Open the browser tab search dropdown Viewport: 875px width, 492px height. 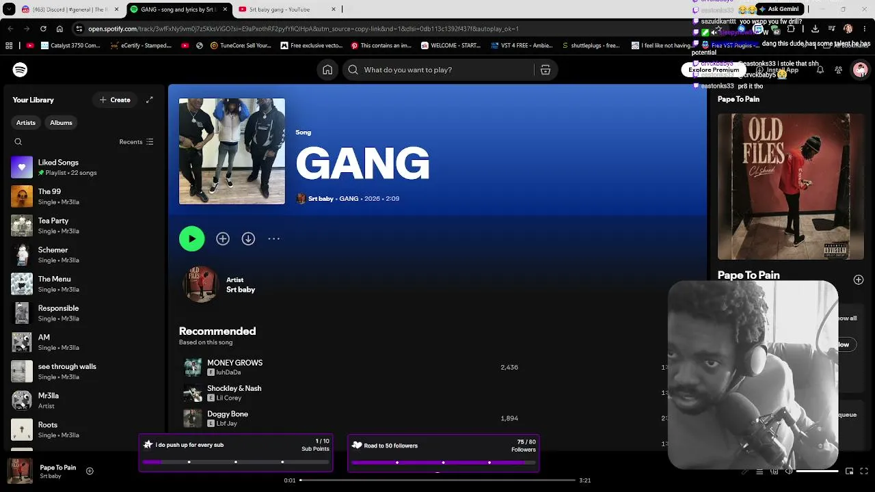(9, 10)
